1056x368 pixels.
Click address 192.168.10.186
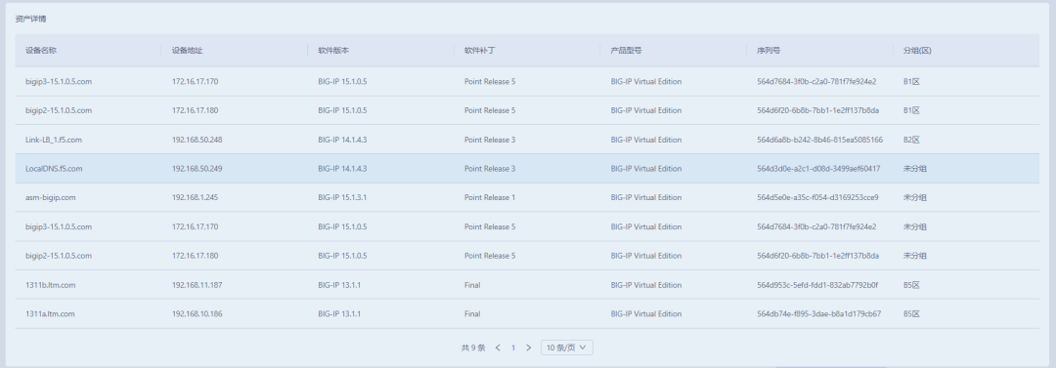(198, 314)
